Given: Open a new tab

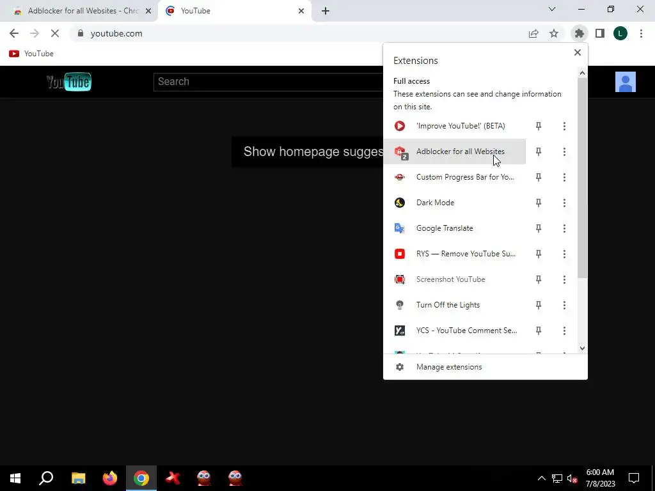Looking at the screenshot, I should (326, 11).
